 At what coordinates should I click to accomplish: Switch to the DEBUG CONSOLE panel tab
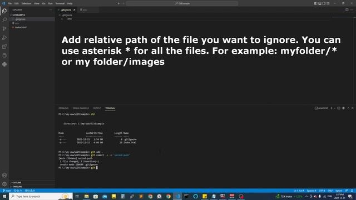(81, 108)
